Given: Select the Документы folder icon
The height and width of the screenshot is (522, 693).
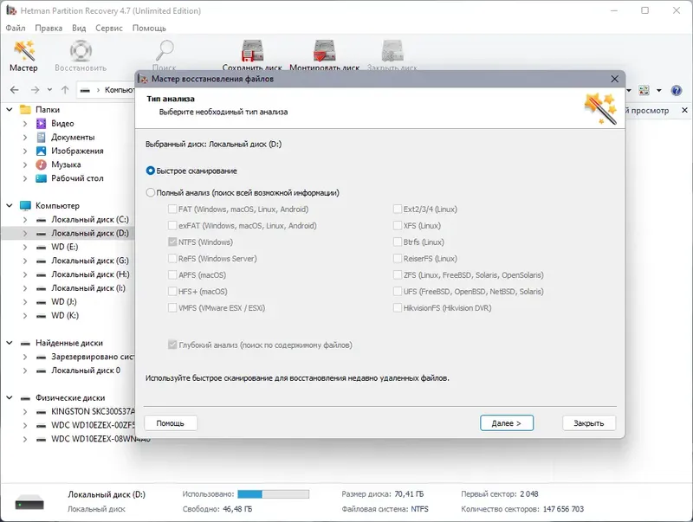Looking at the screenshot, I should (41, 138).
